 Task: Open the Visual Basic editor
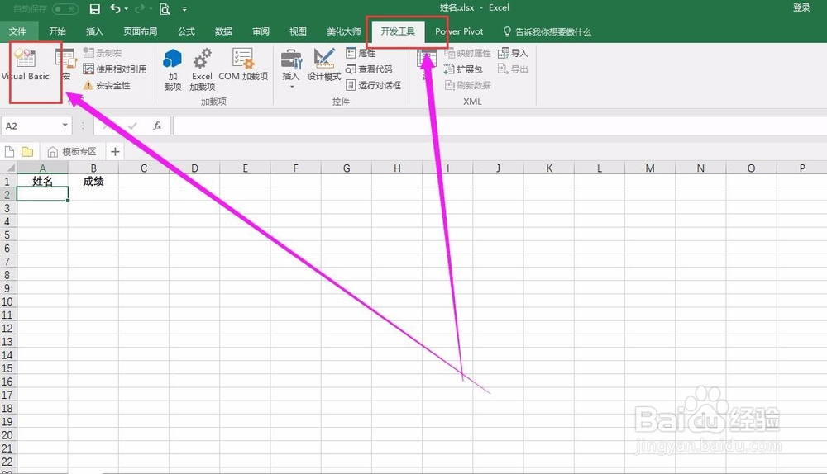click(x=26, y=64)
